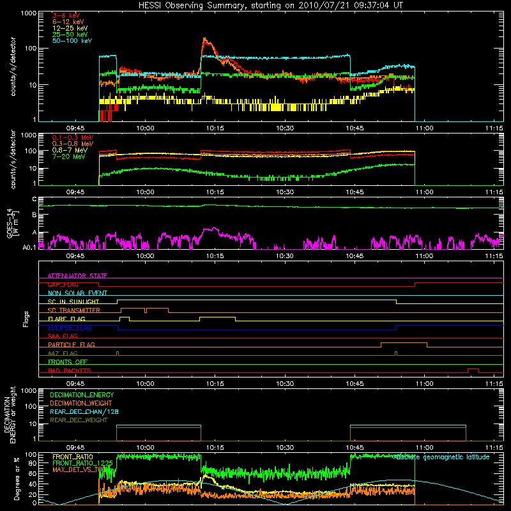
Task: Select the BAD_PACKETS flag label
Action: tap(70, 370)
